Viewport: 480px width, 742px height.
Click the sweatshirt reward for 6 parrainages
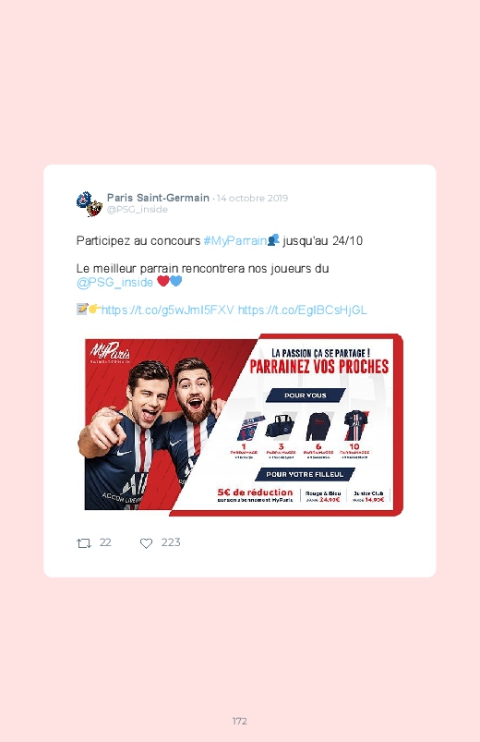click(318, 426)
